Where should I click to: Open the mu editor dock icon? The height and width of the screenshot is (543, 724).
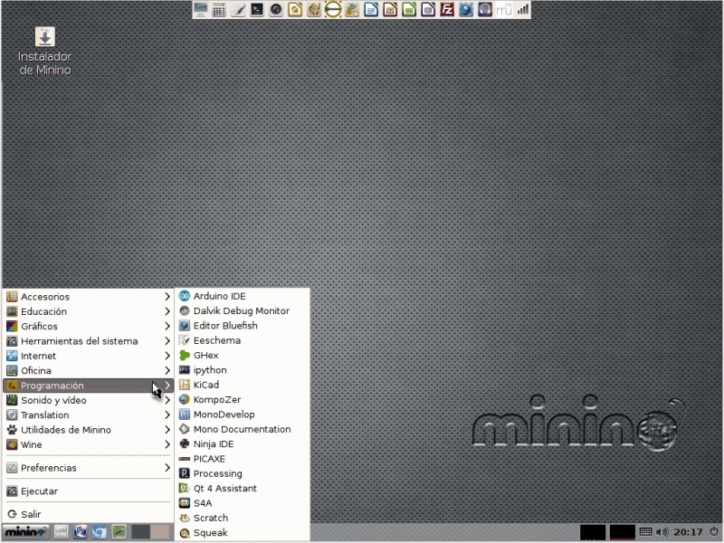point(504,10)
